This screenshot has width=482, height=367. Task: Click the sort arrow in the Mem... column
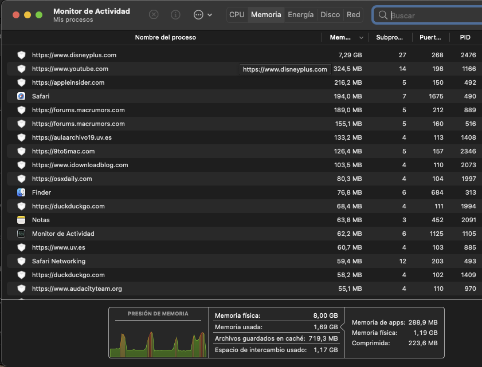pos(361,37)
